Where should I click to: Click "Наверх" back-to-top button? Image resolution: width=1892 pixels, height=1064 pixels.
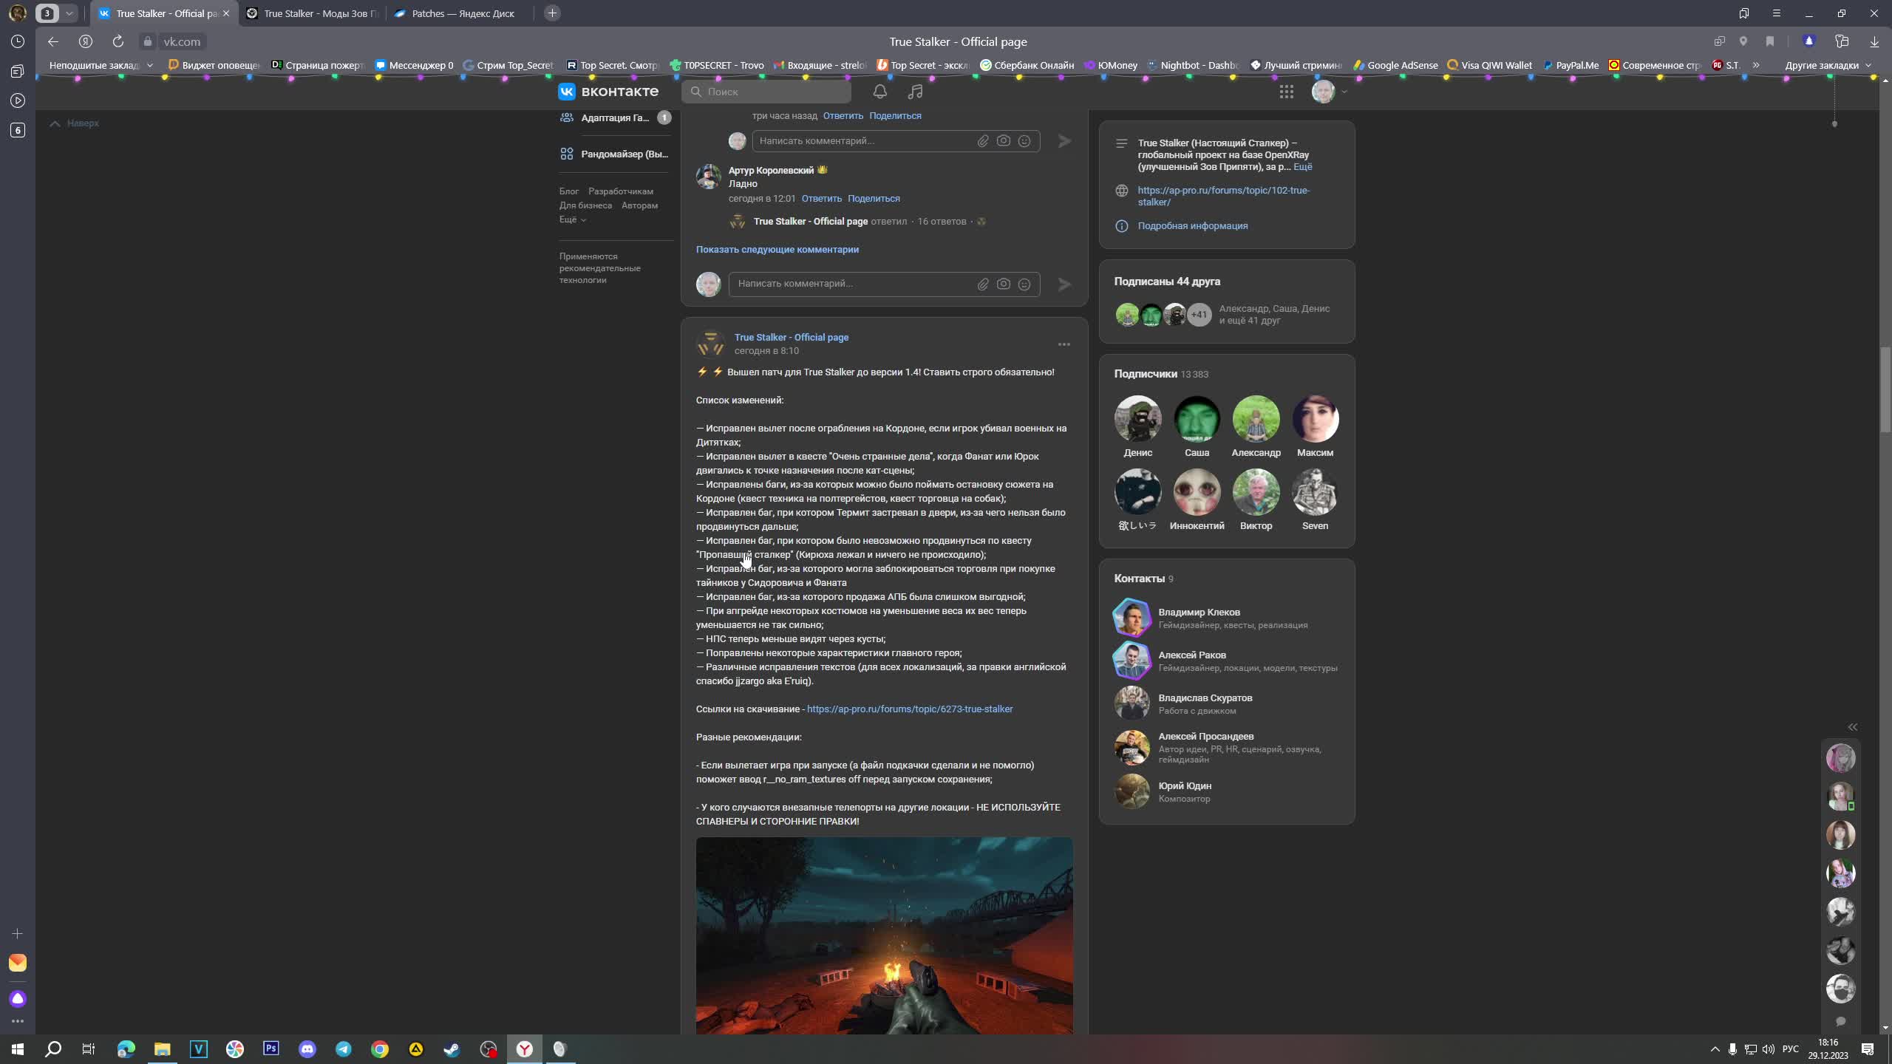(x=75, y=123)
